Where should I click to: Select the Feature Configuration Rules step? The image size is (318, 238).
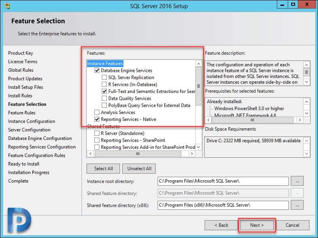(37, 155)
